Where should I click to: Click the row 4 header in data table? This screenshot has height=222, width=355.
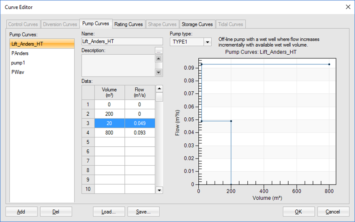pyautogui.click(x=88, y=133)
